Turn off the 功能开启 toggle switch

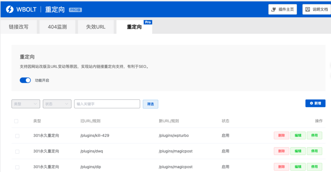(25, 80)
